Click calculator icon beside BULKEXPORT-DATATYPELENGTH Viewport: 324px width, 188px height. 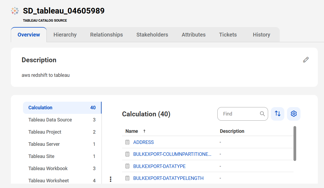coord(127,178)
